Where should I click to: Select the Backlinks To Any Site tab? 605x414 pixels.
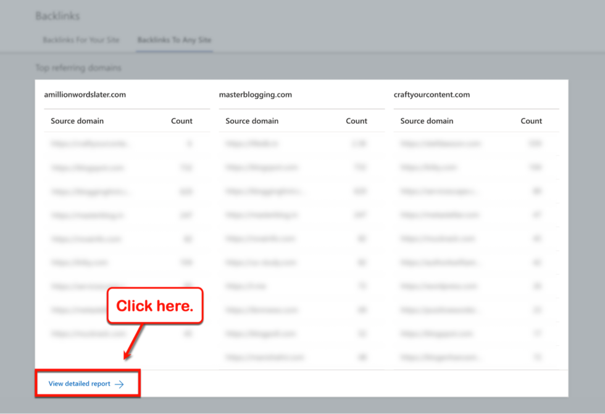tap(173, 39)
